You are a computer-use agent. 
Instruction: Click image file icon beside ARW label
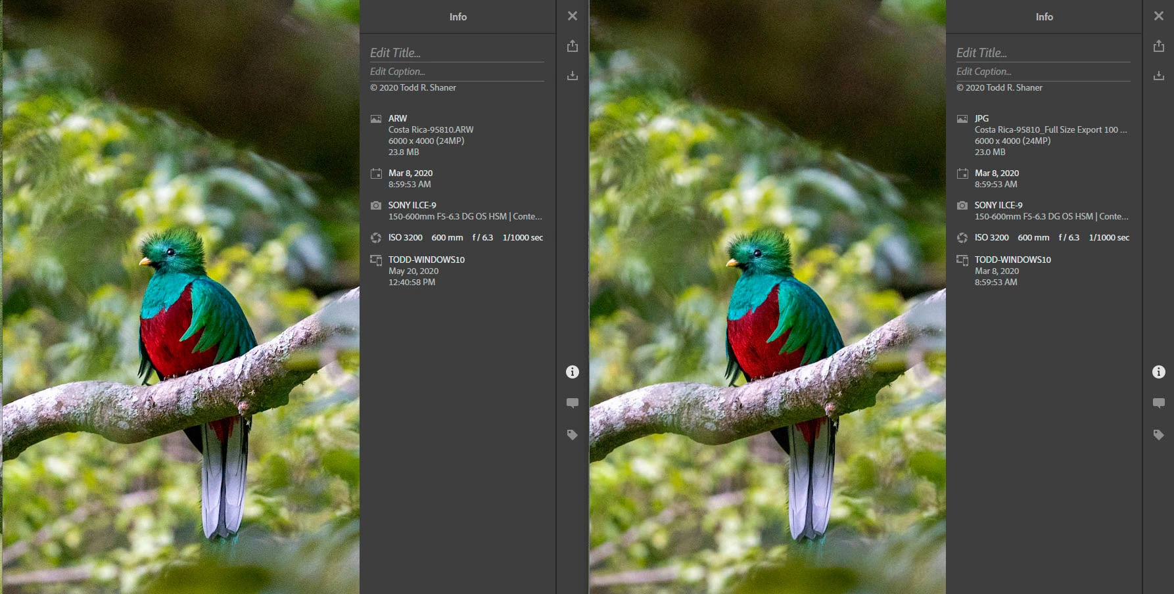click(x=376, y=119)
